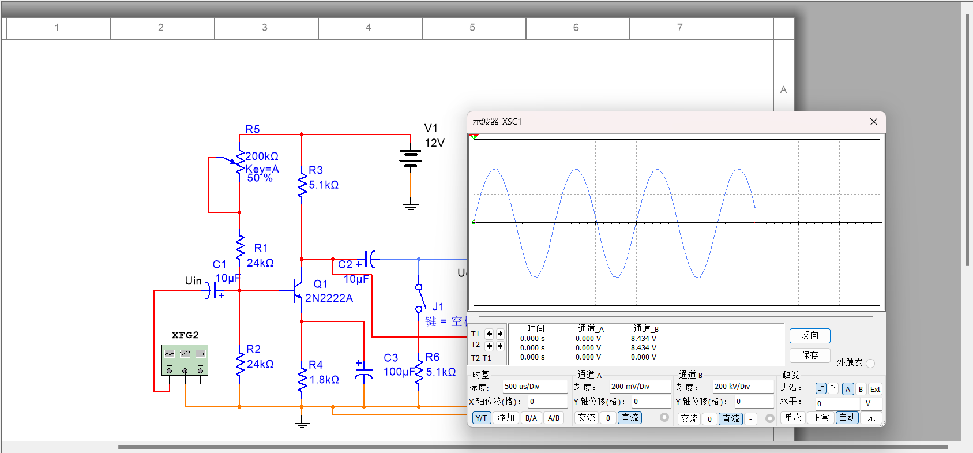This screenshot has height=453, width=973.
Task: Select the Q1 2N2222A transistor symbol
Action: pos(297,290)
